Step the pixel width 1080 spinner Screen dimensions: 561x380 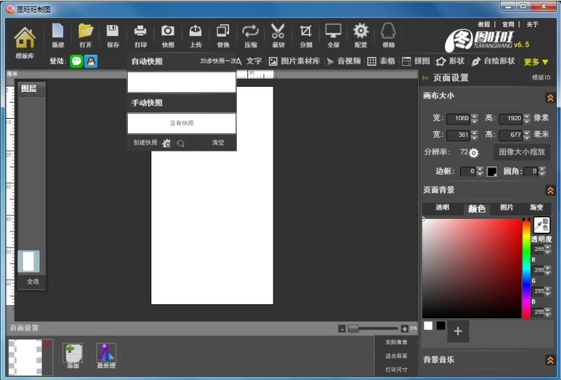[x=474, y=118]
